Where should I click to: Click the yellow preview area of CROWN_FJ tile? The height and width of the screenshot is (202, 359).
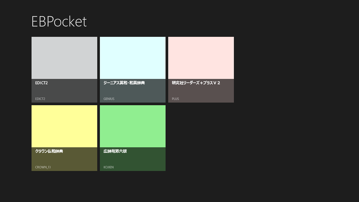point(64,126)
